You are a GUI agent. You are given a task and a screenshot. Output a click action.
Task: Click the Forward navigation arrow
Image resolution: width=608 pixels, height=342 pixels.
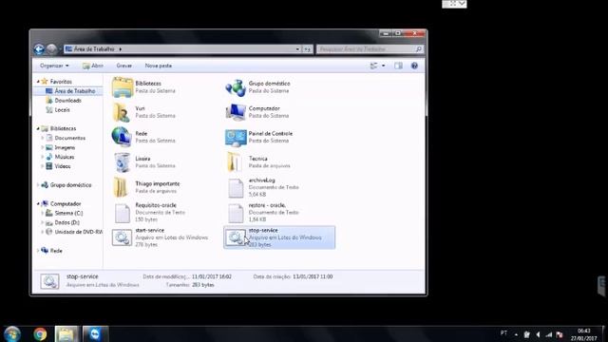coord(51,49)
